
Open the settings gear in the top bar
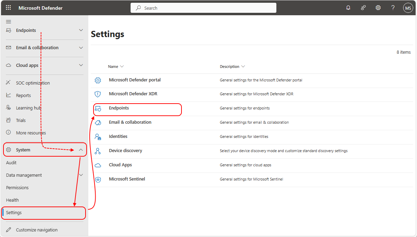(378, 7)
